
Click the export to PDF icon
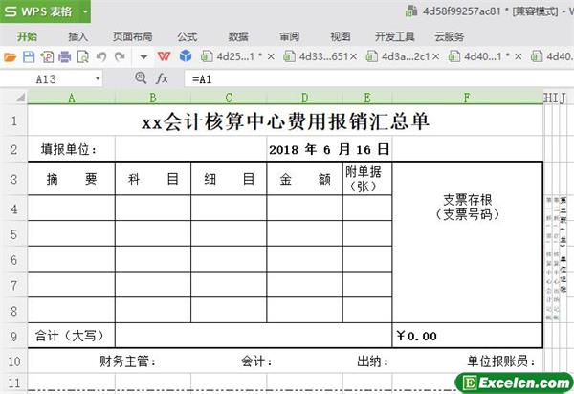47,56
